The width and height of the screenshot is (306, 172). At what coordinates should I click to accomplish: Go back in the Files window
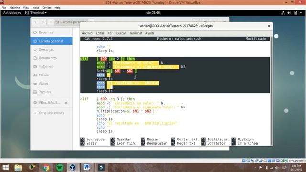point(35,22)
